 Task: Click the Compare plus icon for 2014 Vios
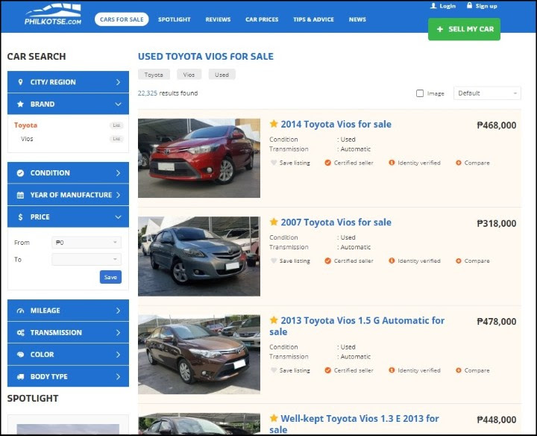459,163
